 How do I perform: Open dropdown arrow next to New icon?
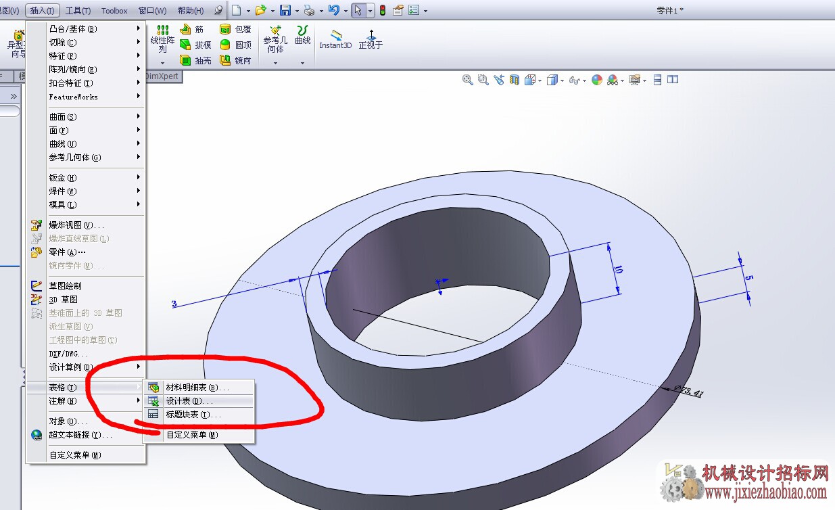pos(248,11)
